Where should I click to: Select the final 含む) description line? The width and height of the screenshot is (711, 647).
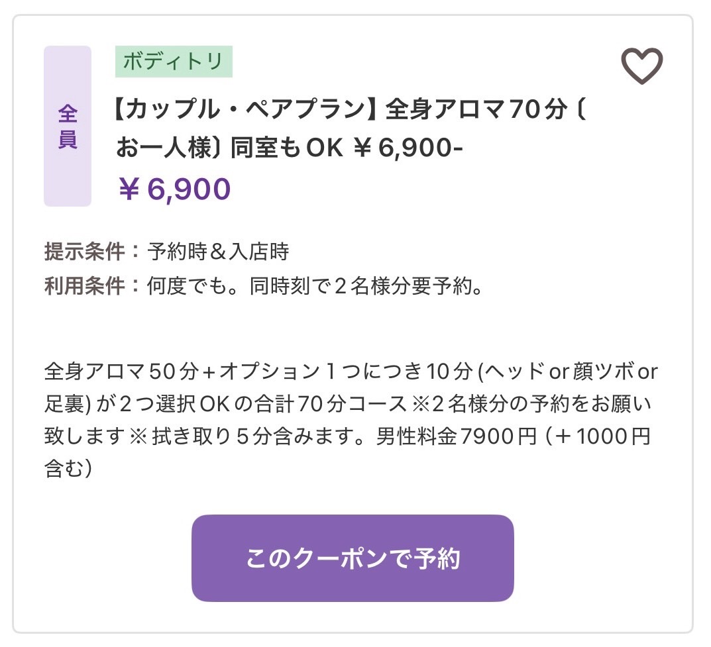tap(68, 468)
